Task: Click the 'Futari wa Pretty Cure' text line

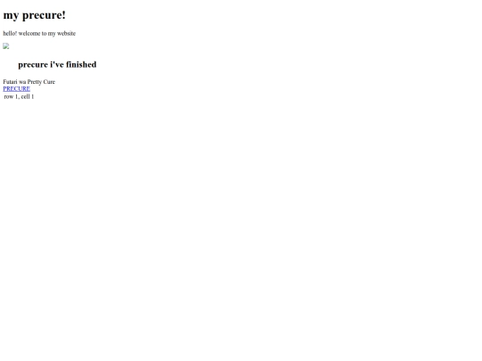Action: pos(29,82)
